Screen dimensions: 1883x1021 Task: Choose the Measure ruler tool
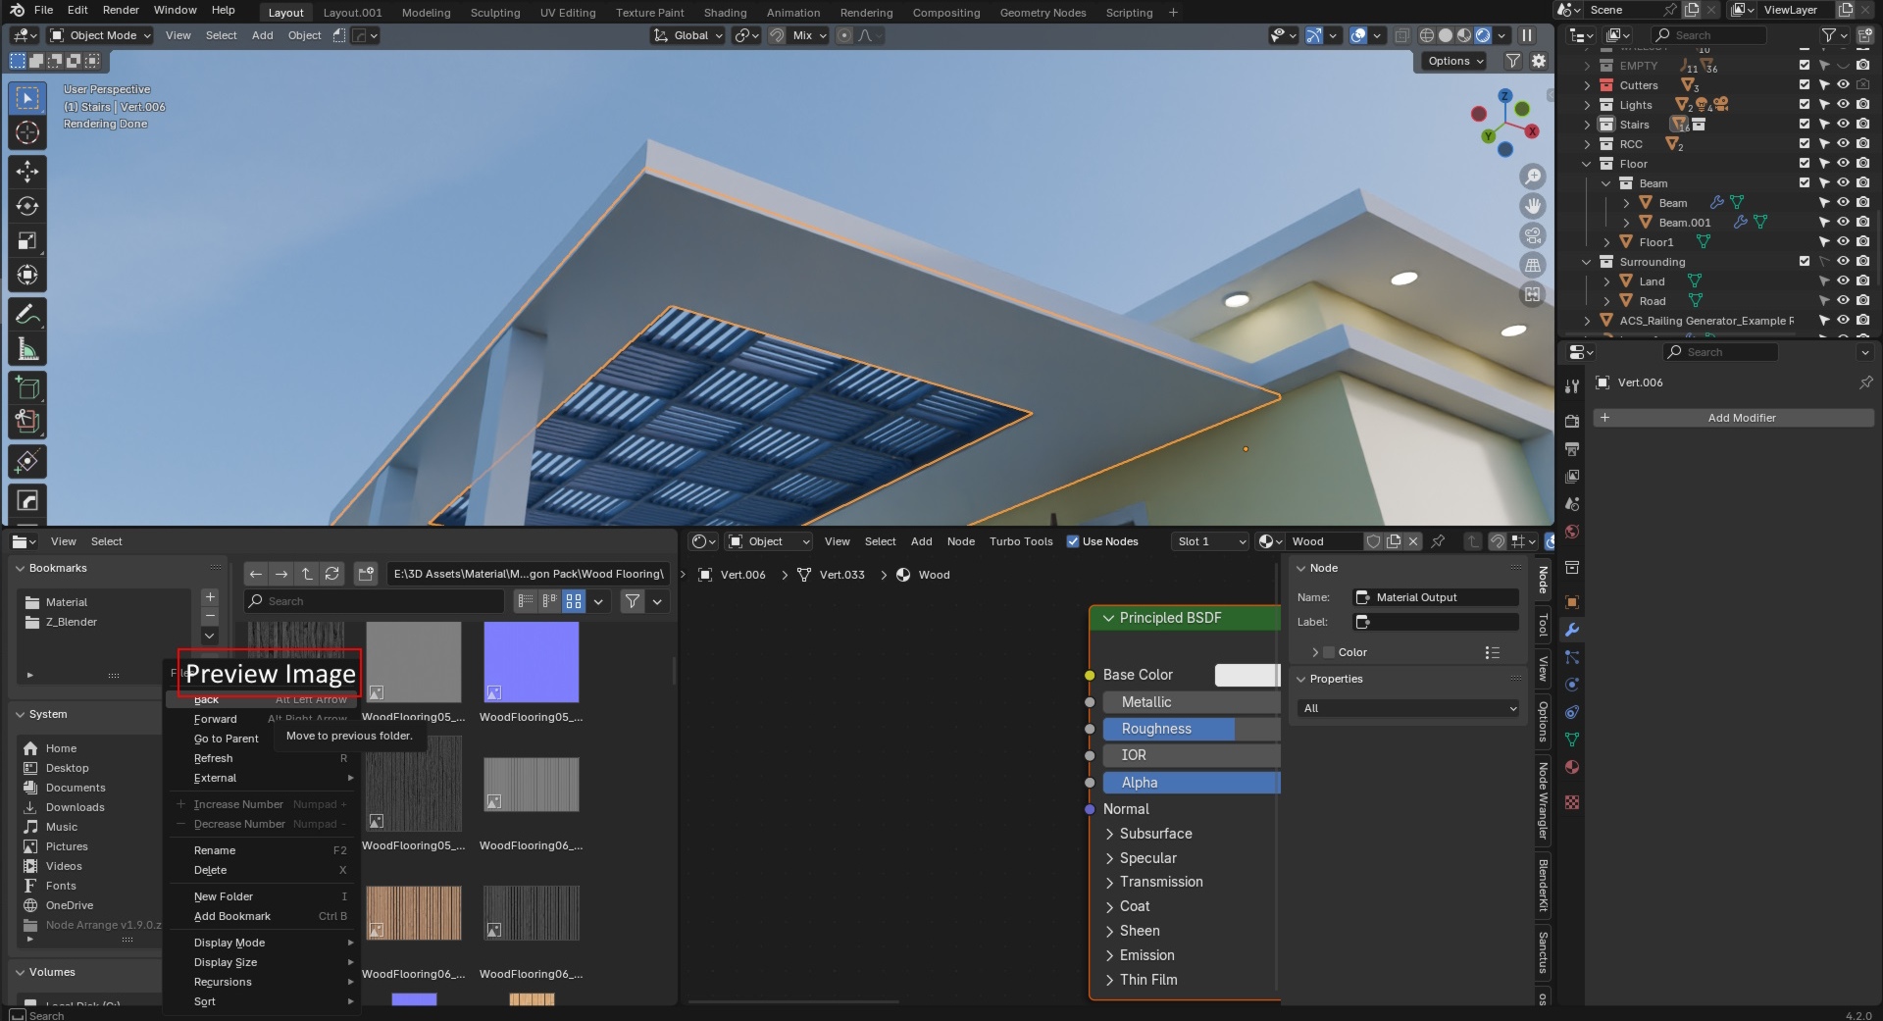(27, 348)
